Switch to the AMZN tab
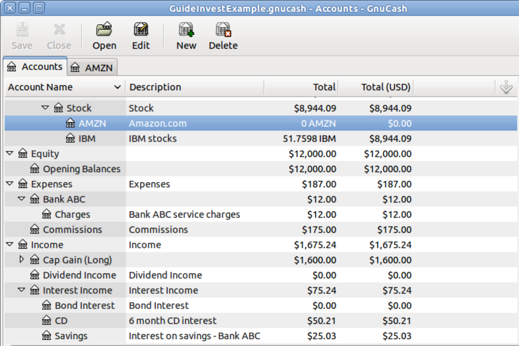 [99, 68]
